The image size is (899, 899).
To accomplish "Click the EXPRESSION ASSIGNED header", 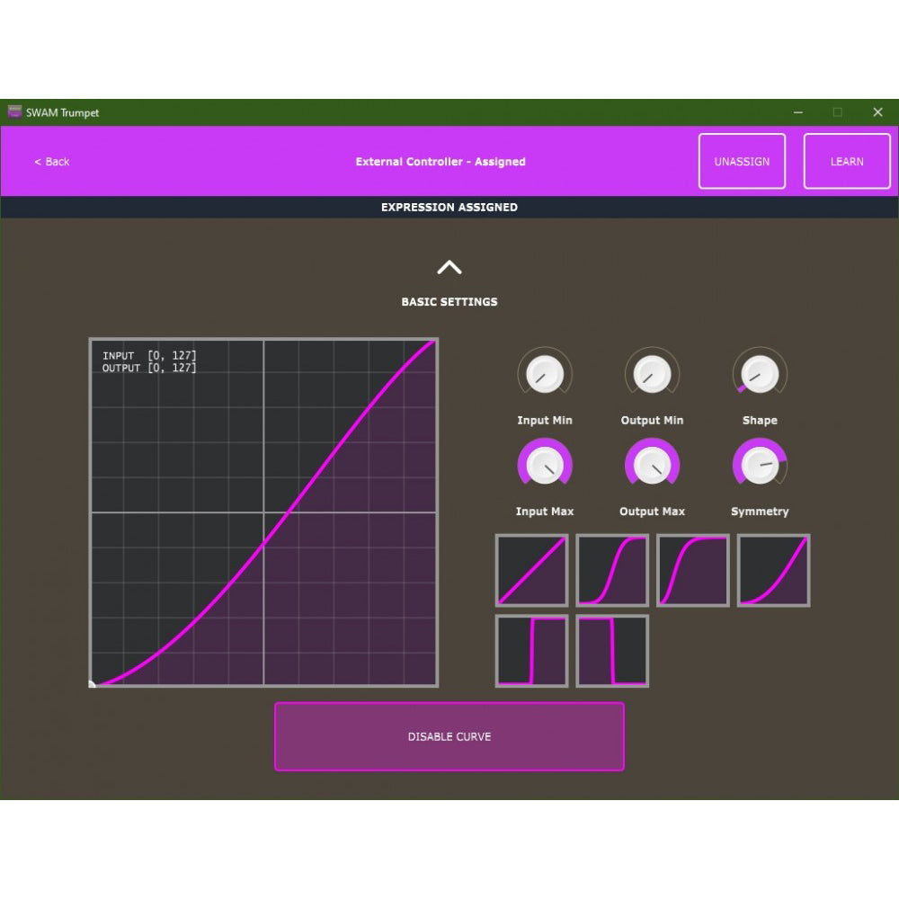I will (x=449, y=207).
